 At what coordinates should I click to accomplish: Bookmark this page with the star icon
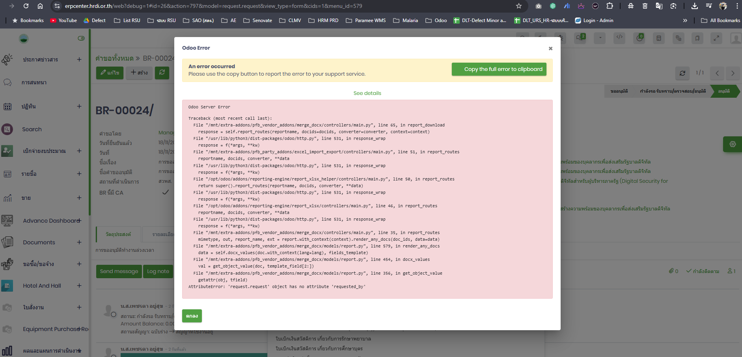(519, 6)
